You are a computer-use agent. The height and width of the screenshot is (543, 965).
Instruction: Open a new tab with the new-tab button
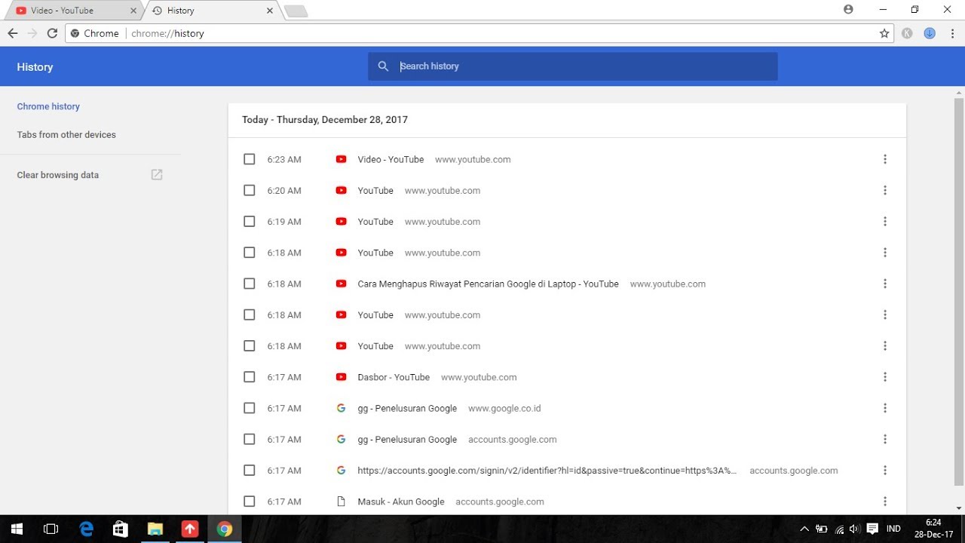pos(296,11)
